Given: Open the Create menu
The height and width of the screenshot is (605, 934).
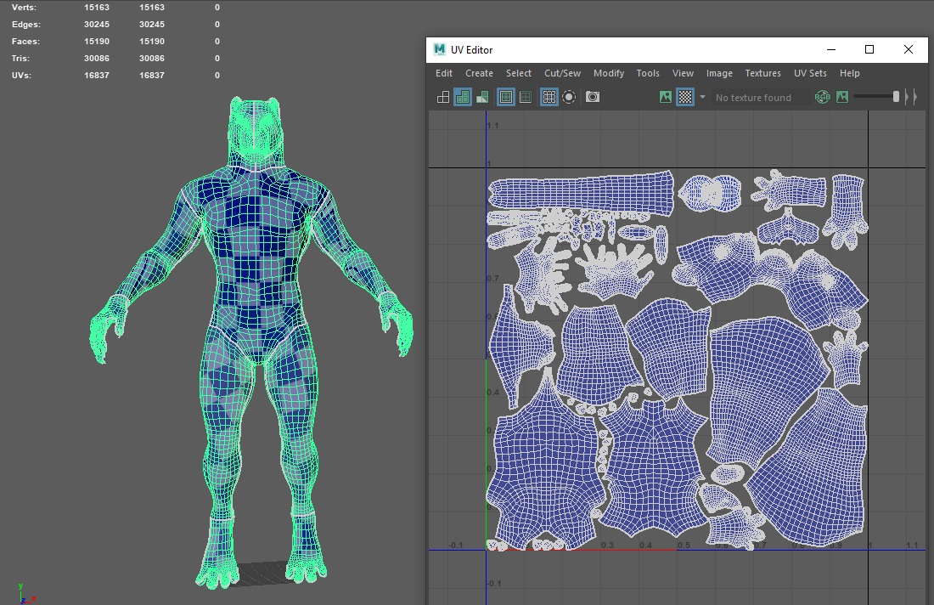Looking at the screenshot, I should coord(479,73).
